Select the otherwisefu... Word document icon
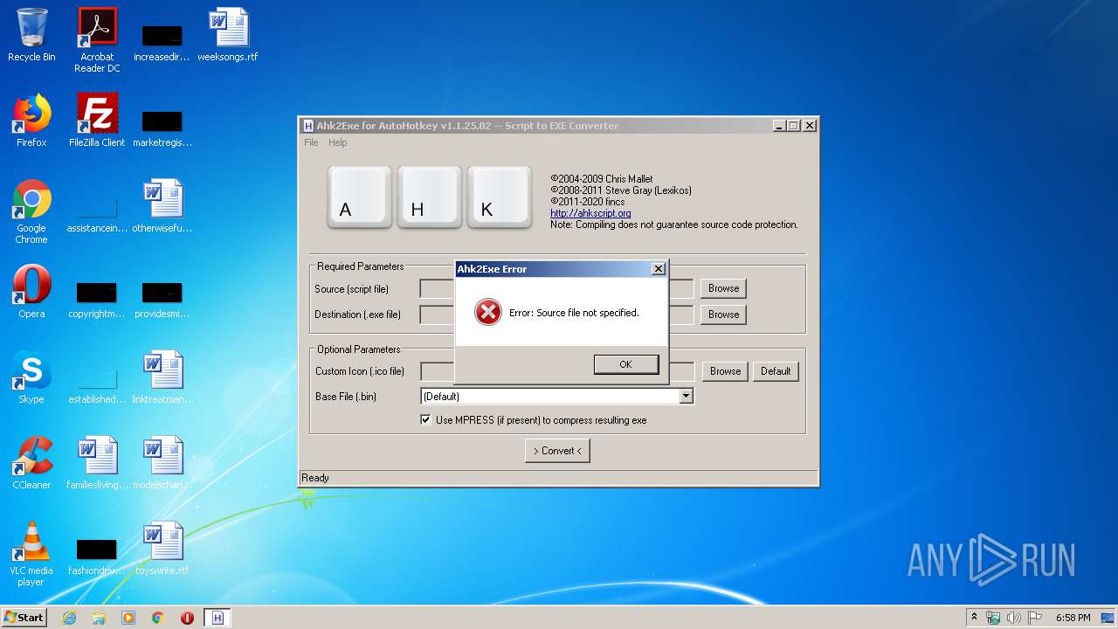Image resolution: width=1118 pixels, height=629 pixels. coord(162,206)
